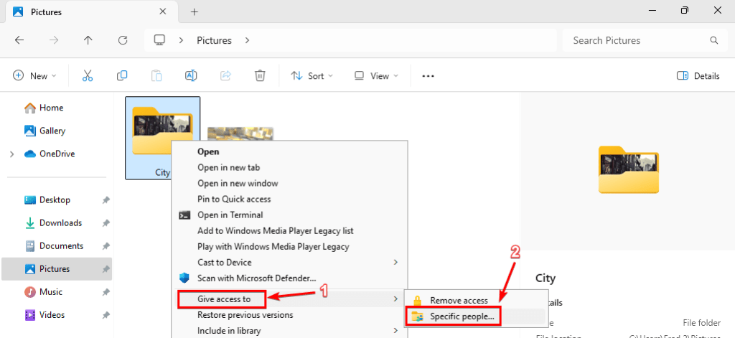Screen dimensions: 735x338
Task: Go forward with the right arrow
Action: pyautogui.click(x=54, y=40)
